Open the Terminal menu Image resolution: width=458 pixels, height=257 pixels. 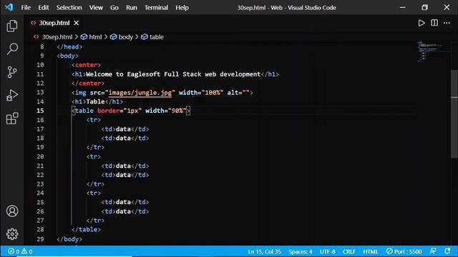tap(156, 8)
